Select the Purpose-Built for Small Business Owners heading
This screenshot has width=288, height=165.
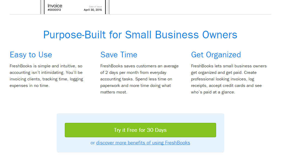140,35
